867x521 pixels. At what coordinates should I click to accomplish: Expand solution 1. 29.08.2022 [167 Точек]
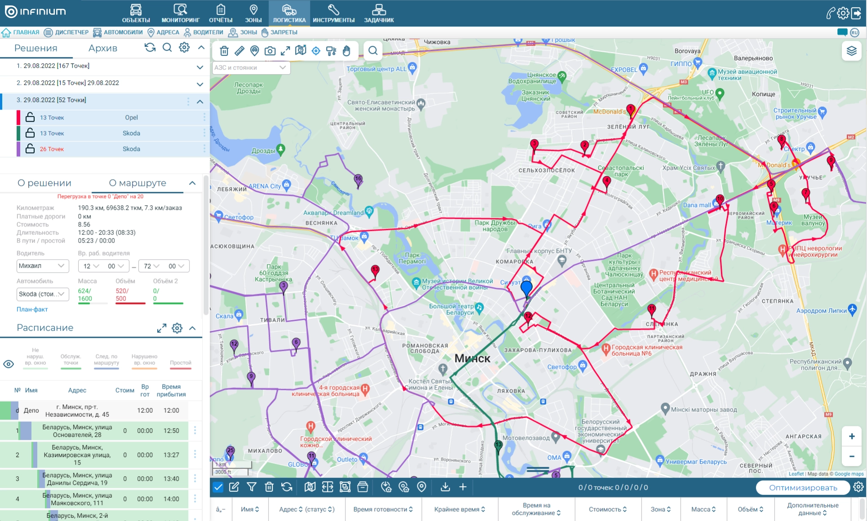coord(199,67)
